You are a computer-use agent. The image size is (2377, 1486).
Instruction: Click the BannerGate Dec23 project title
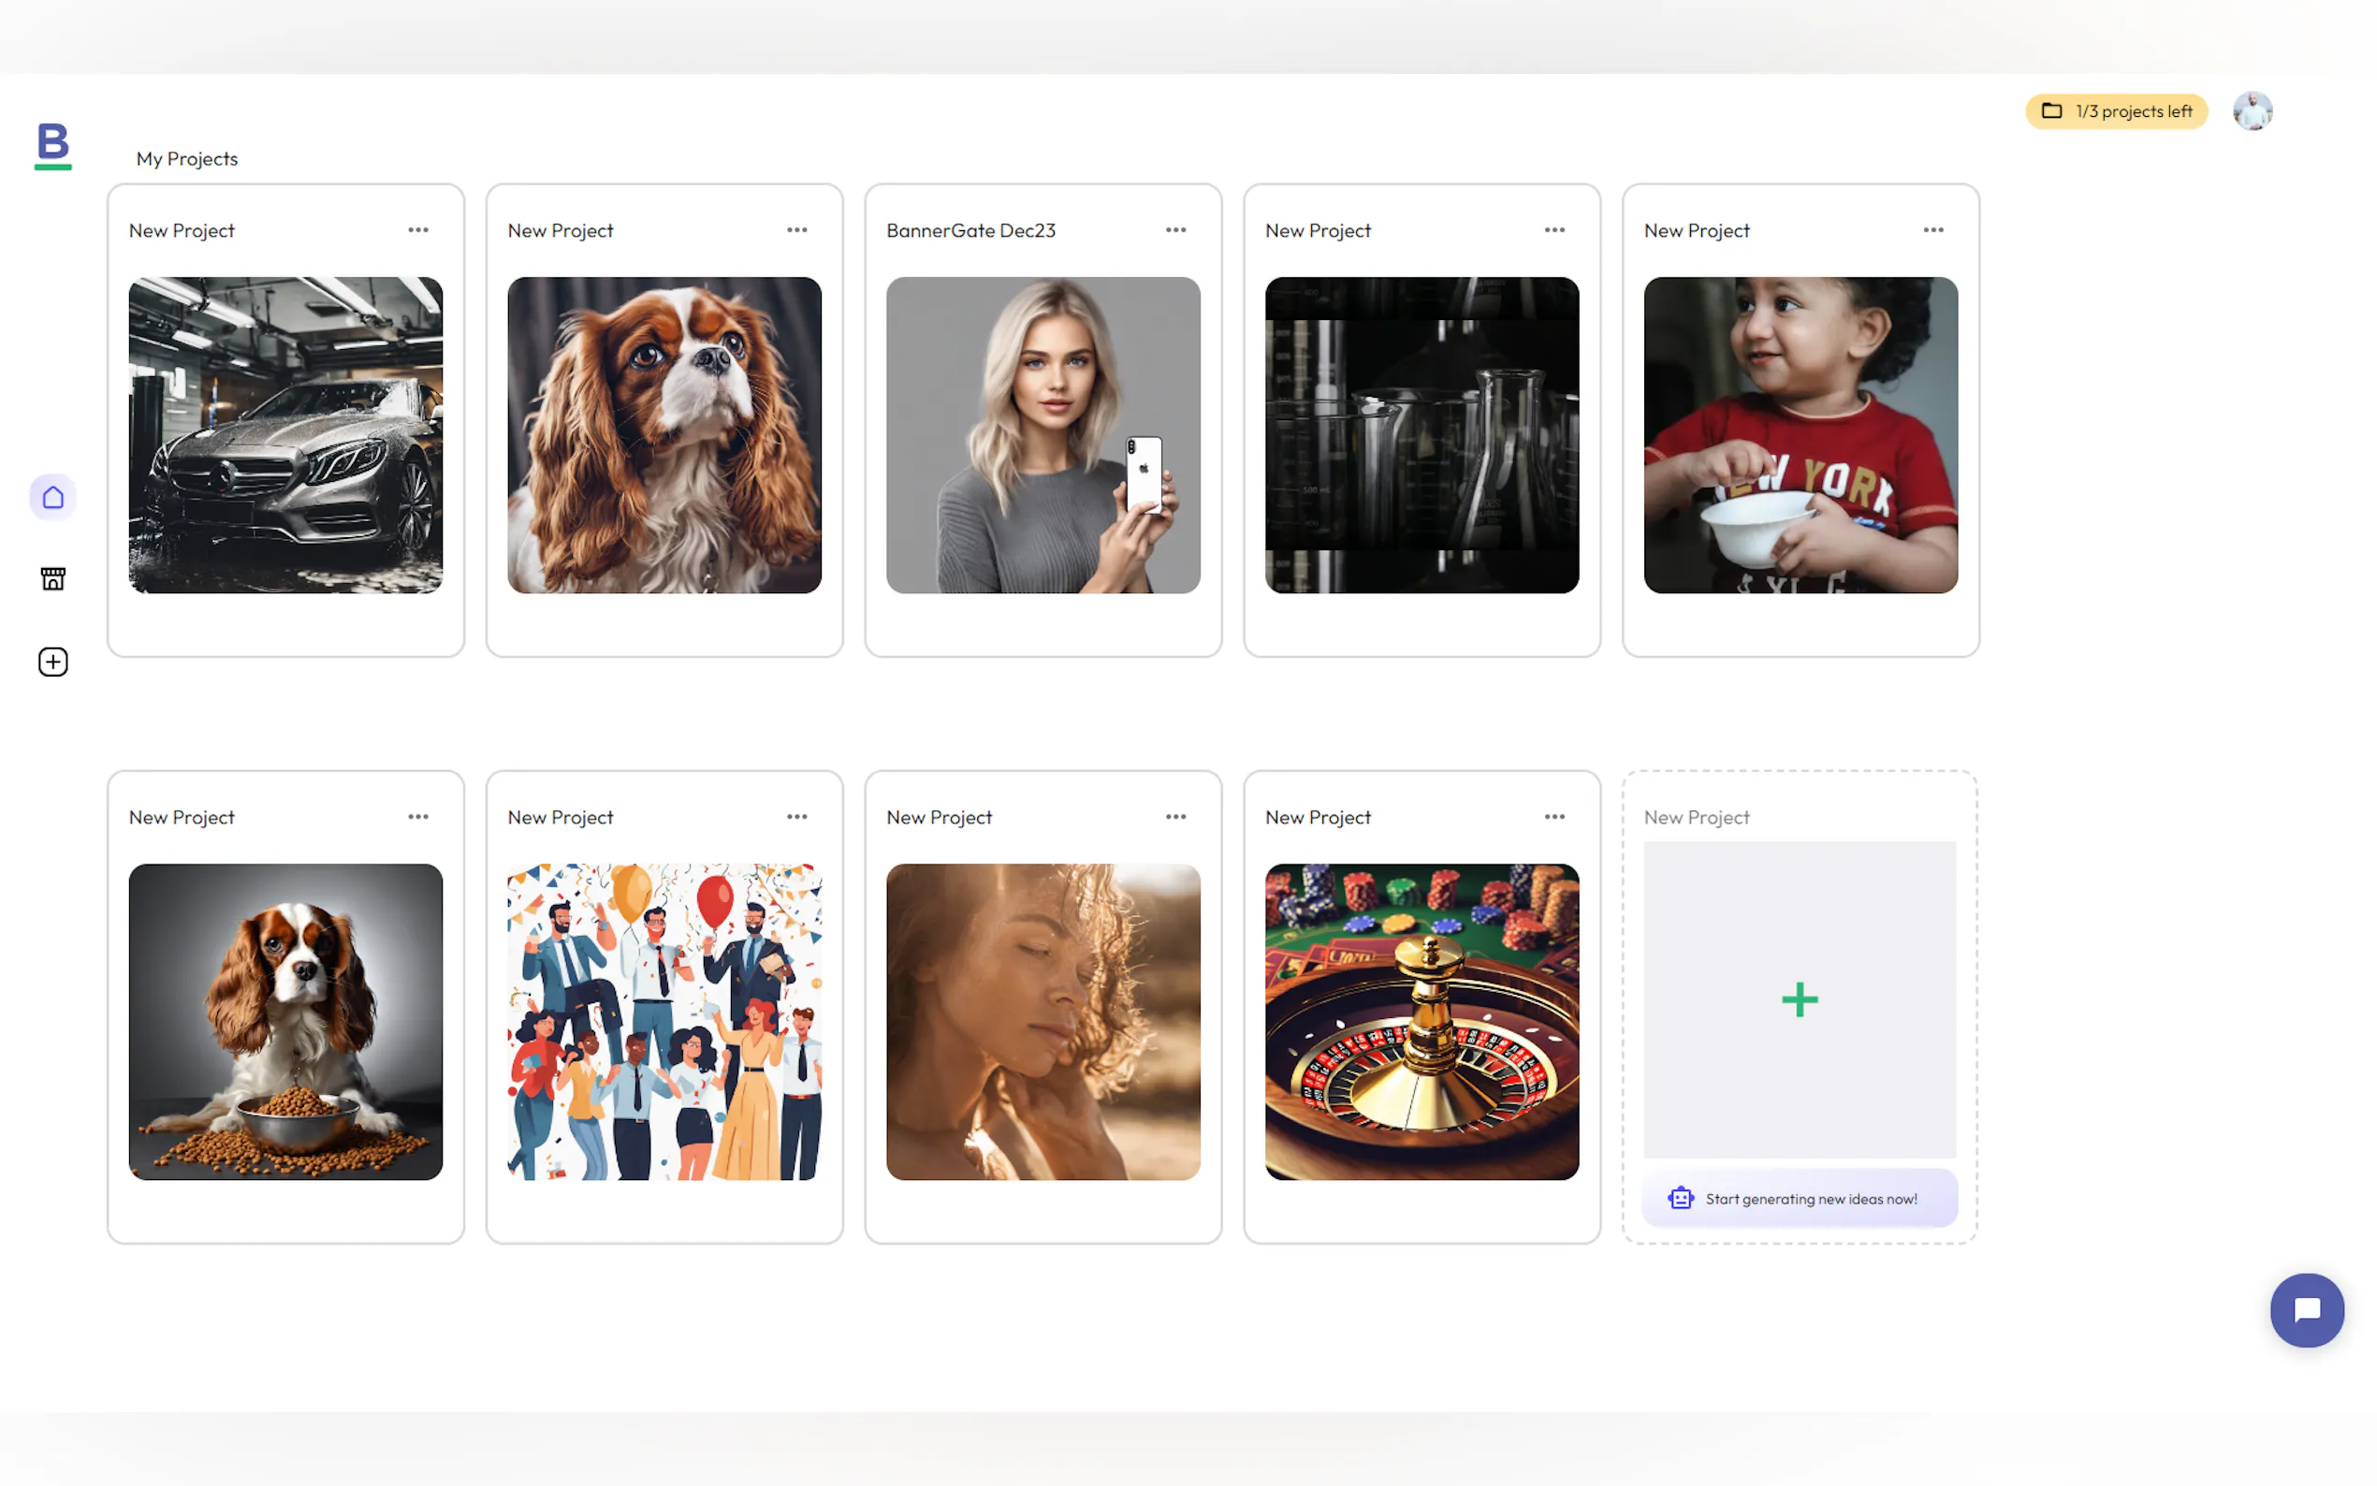[x=970, y=230]
